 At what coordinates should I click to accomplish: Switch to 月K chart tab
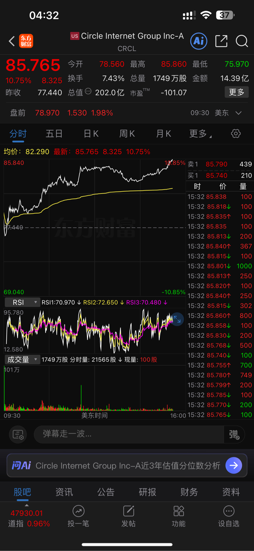pos(163,134)
